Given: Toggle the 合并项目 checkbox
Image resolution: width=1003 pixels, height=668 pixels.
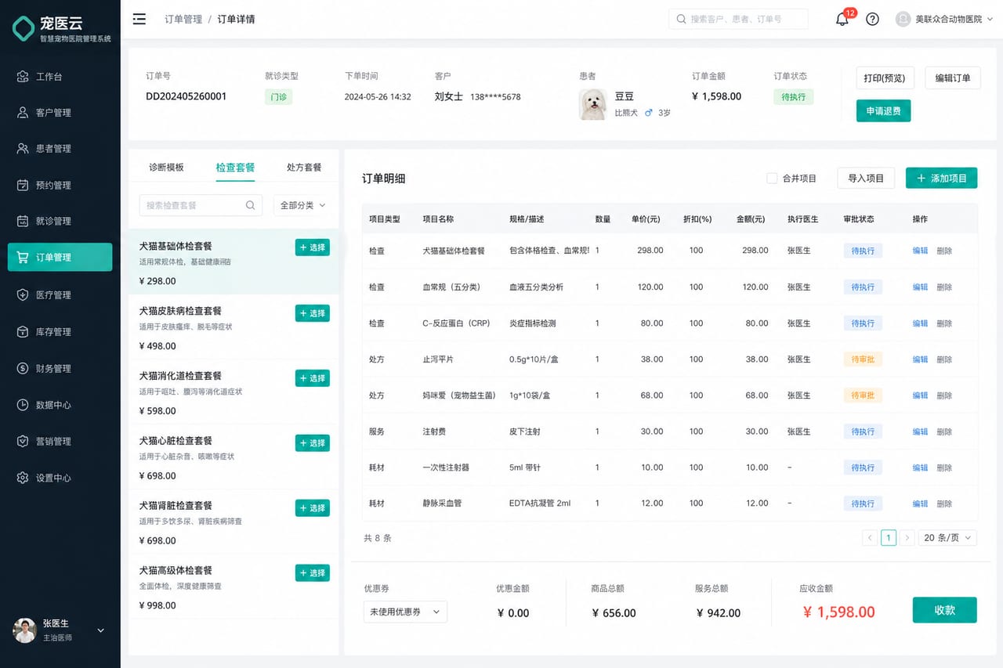Looking at the screenshot, I should [772, 179].
